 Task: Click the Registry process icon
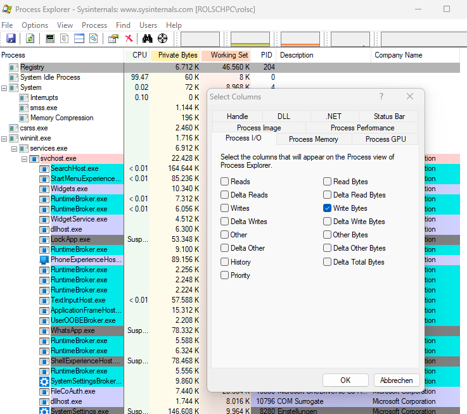[x=13, y=67]
